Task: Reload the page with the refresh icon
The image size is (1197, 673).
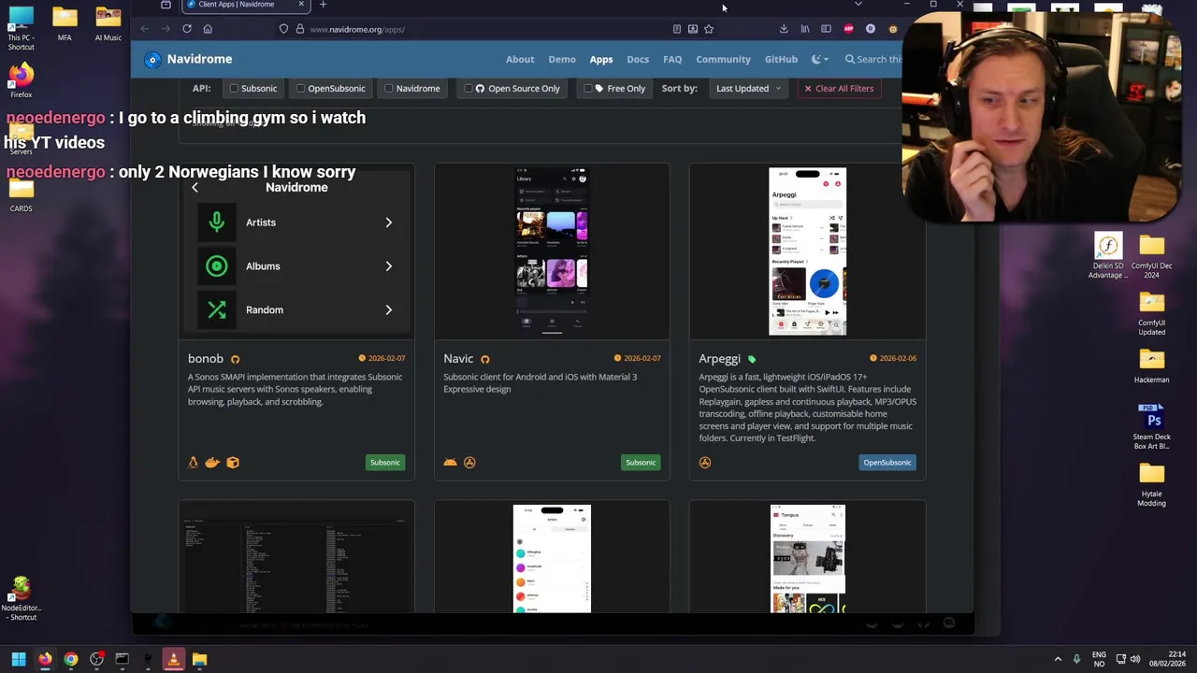Action: [187, 29]
